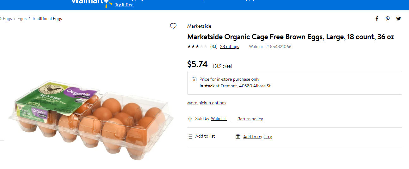Share product on Facebook icon
Viewport: 409px width, 169px height.
(377, 19)
